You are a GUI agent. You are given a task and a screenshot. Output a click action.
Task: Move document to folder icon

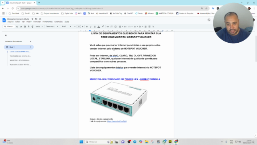[36, 19]
